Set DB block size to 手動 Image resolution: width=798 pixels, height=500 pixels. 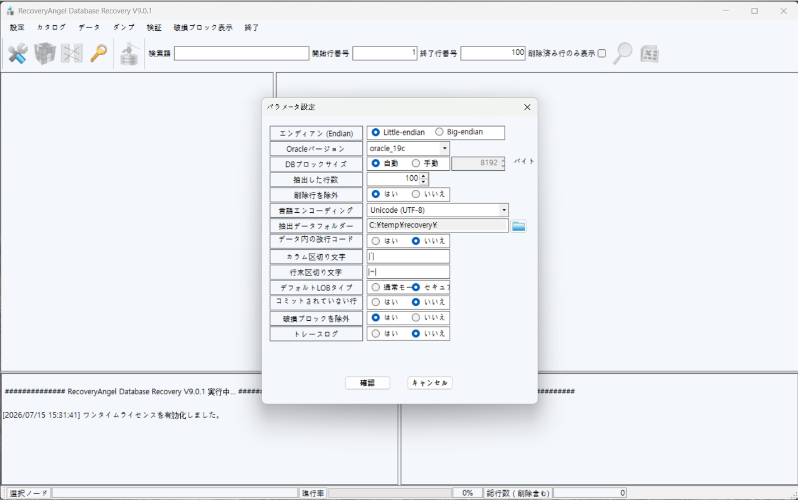416,163
